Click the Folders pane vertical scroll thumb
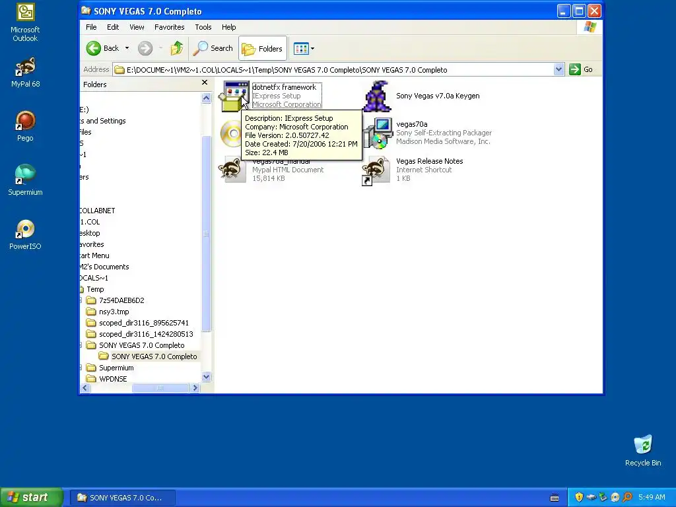This screenshot has width=676, height=507. 206,234
